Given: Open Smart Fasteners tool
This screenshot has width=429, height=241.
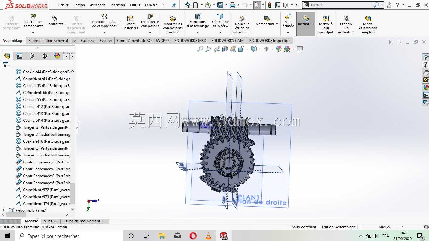Looking at the screenshot, I should [x=130, y=23].
